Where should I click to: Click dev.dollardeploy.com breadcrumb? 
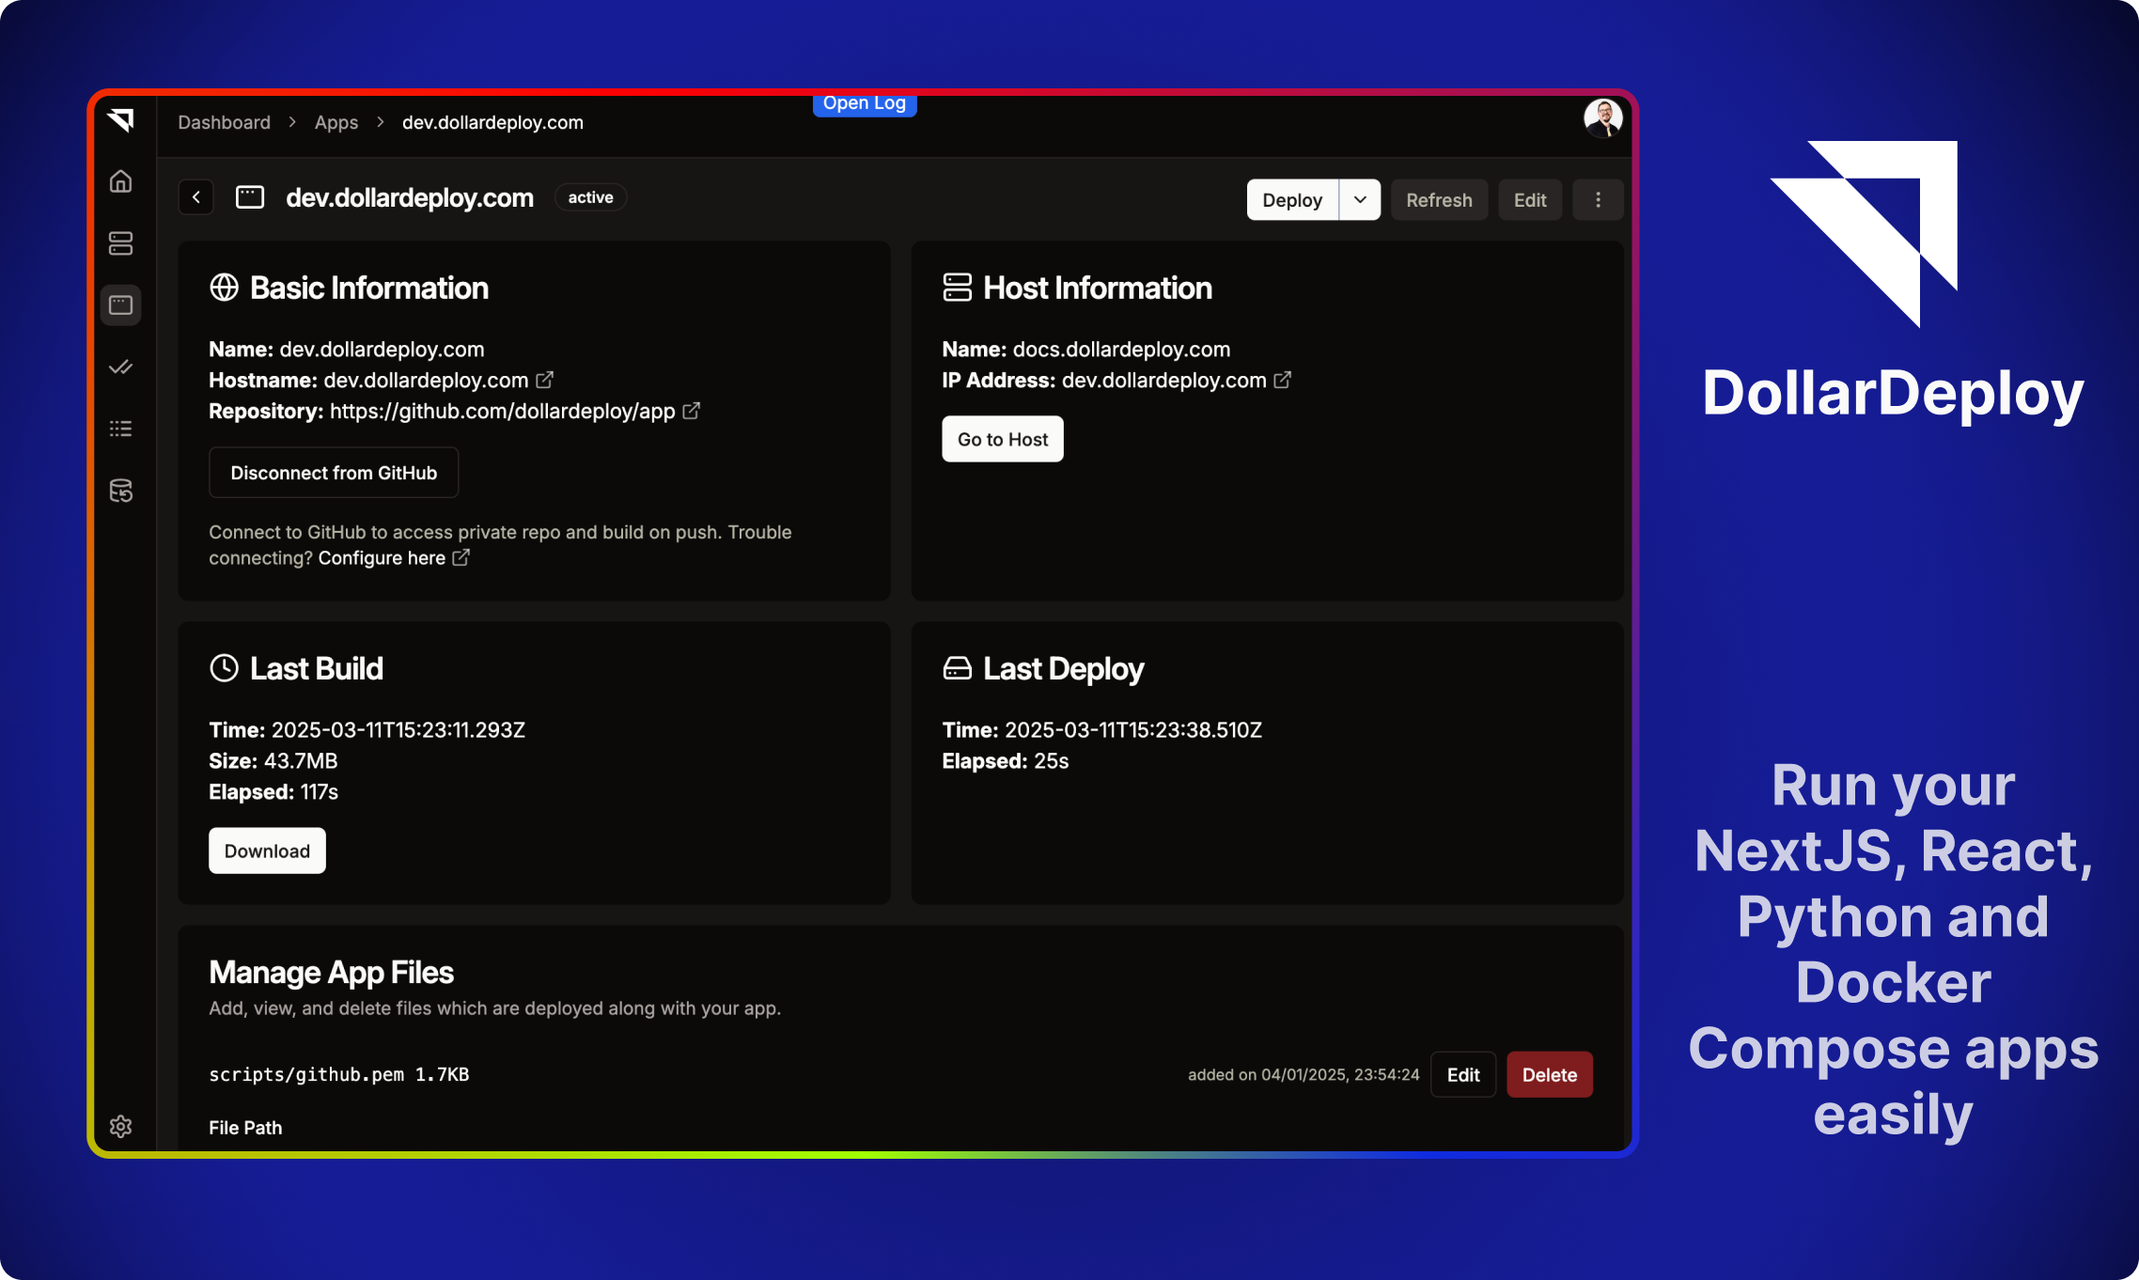pos(492,122)
